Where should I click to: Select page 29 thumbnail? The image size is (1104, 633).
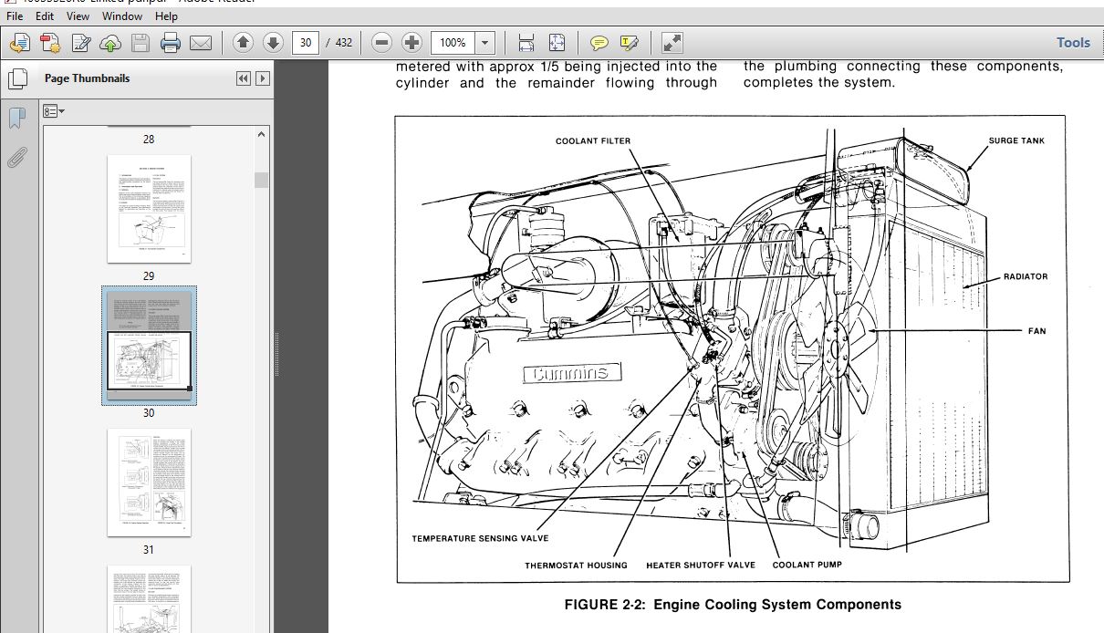pyautogui.click(x=149, y=209)
